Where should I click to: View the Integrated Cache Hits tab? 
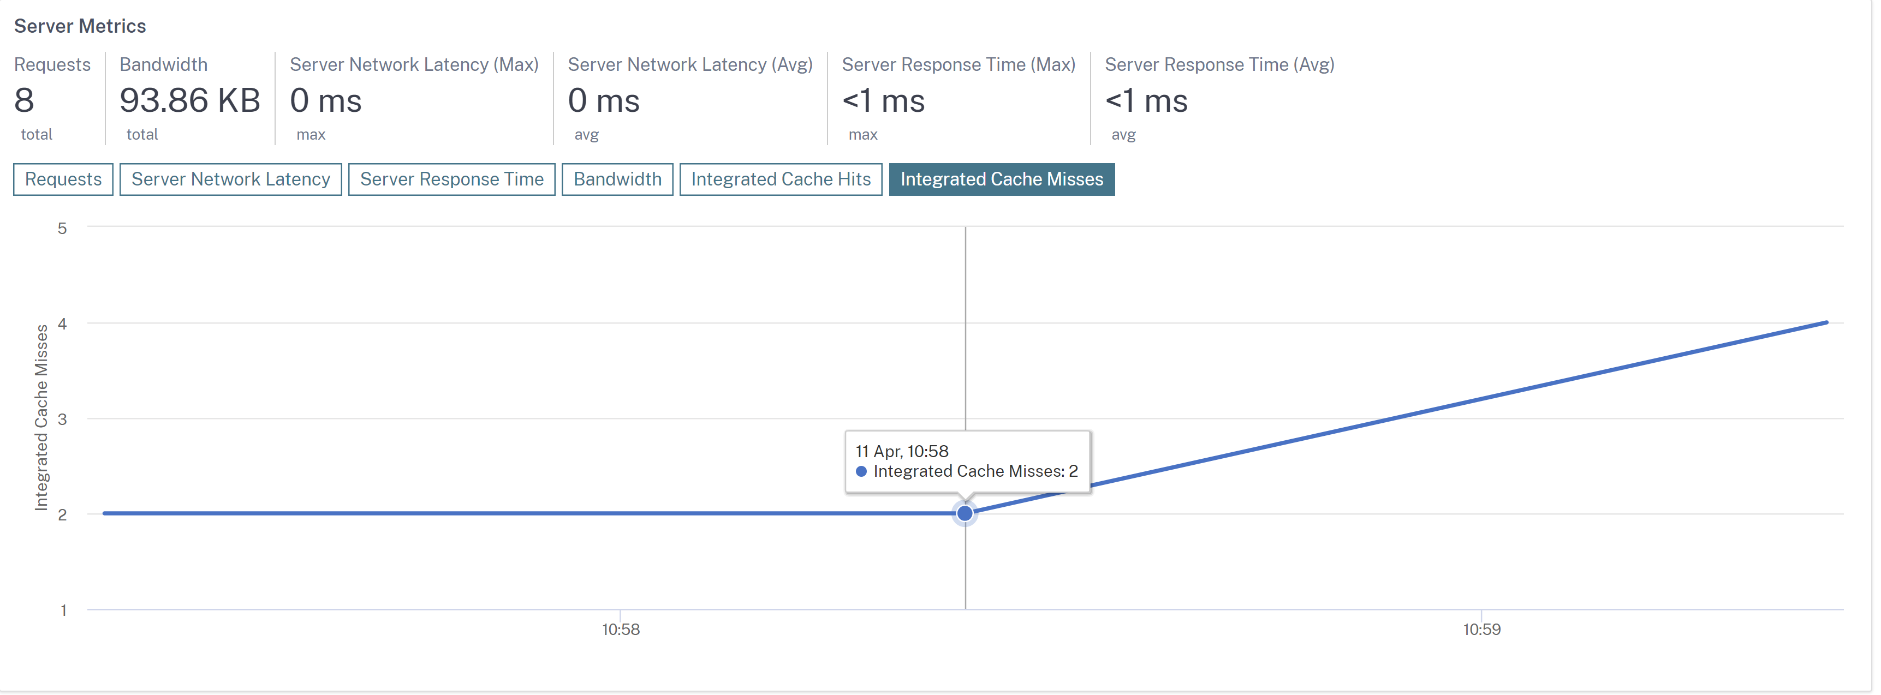pos(781,179)
